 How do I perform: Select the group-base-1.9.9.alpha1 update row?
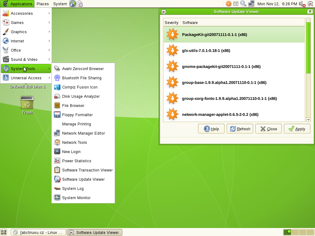pos(234,82)
